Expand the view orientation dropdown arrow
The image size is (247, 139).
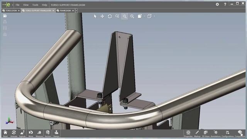154,16
